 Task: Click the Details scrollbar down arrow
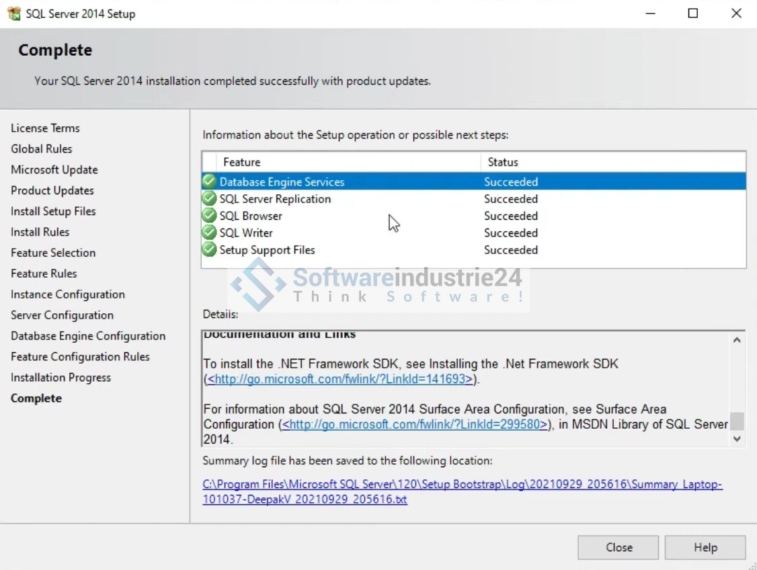737,438
